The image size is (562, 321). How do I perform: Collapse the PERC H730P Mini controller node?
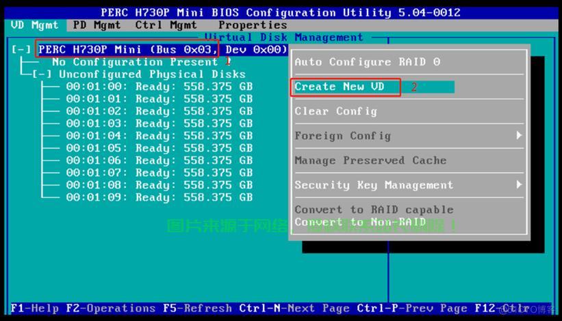click(x=21, y=49)
